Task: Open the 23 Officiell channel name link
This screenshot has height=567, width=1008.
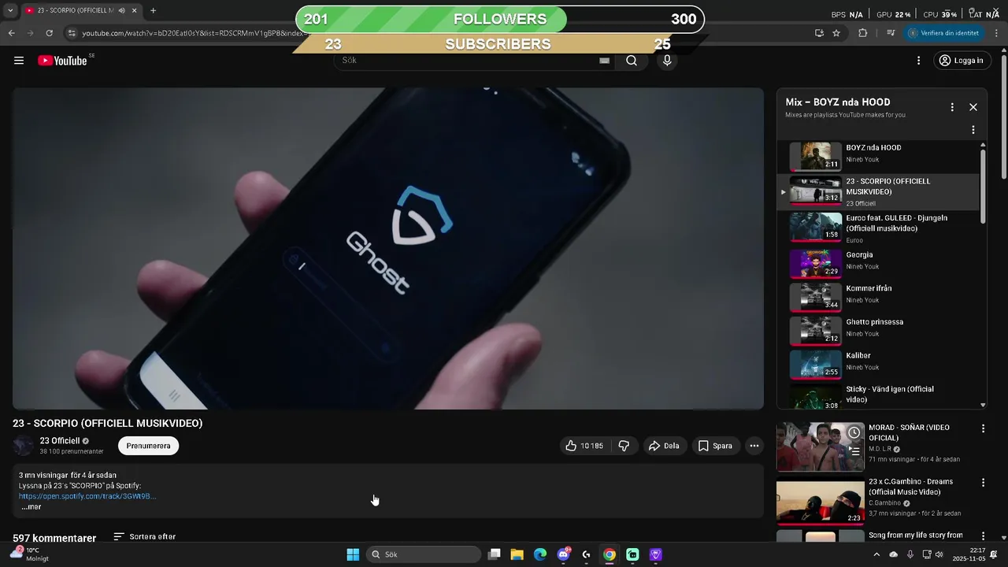Action: 60,441
